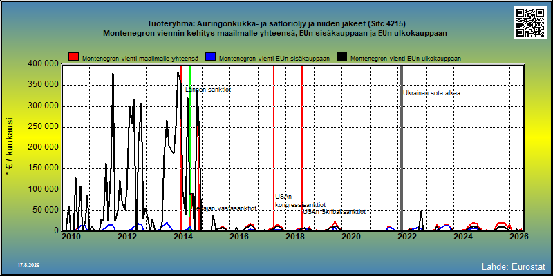This screenshot has width=553, height=276.
Task: Click the x-axis year label 2026
Action: 519,237
